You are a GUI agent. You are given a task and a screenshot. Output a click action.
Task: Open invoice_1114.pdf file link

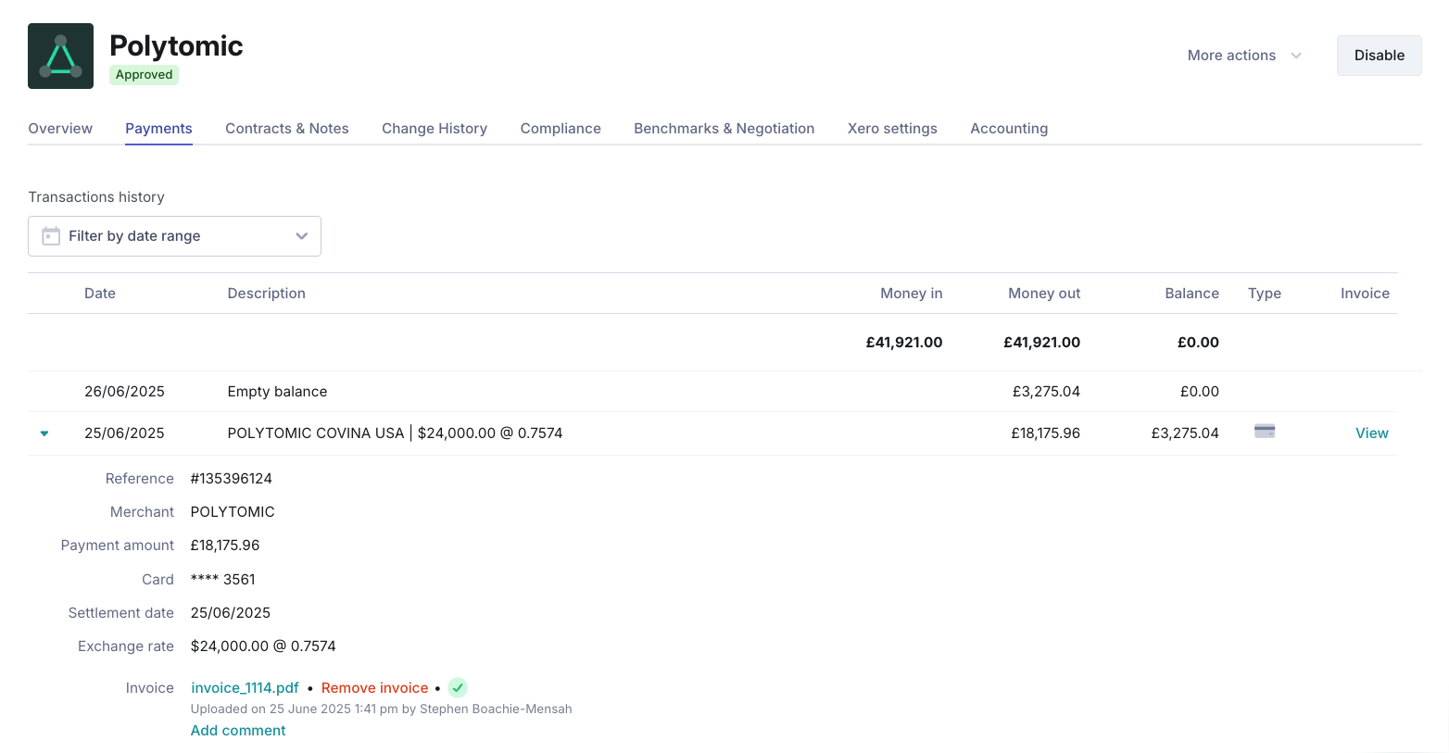coord(245,687)
